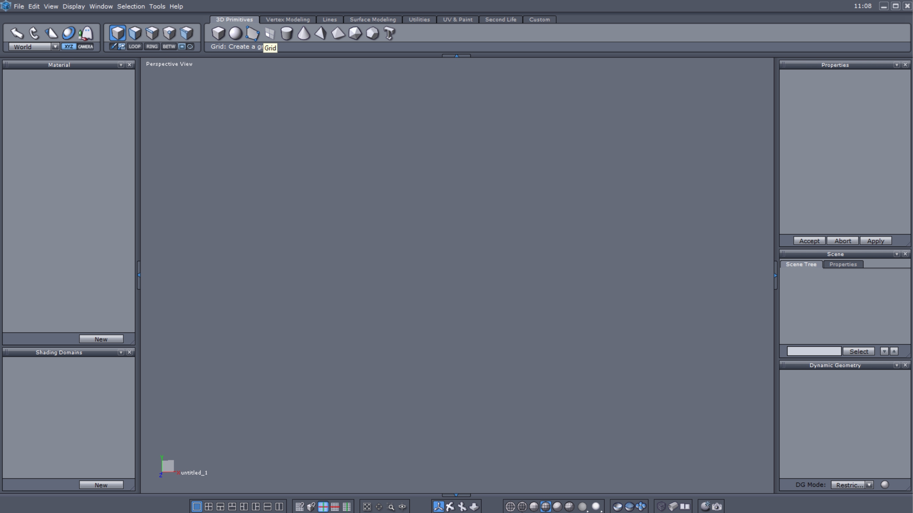Viewport: 913px width, 513px height.
Task: Click the camera render icon
Action: pos(717,506)
